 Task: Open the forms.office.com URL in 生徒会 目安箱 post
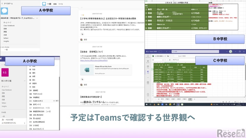click(94, 60)
